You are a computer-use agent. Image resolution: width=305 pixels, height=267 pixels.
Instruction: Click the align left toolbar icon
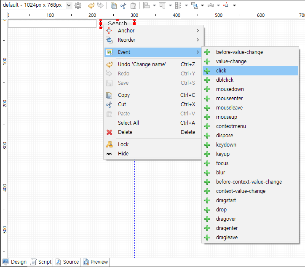[147, 5]
